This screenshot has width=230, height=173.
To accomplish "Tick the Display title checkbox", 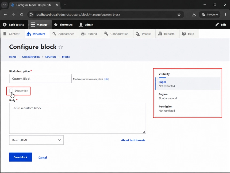I will tap(11, 91).
